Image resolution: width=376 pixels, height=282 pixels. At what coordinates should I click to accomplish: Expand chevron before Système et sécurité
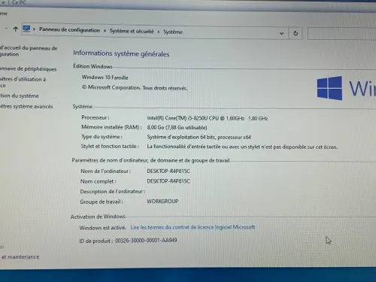tap(105, 31)
